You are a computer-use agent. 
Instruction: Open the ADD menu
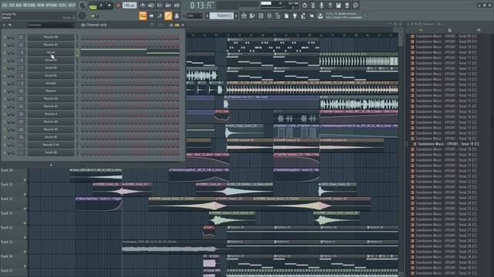(x=19, y=5)
